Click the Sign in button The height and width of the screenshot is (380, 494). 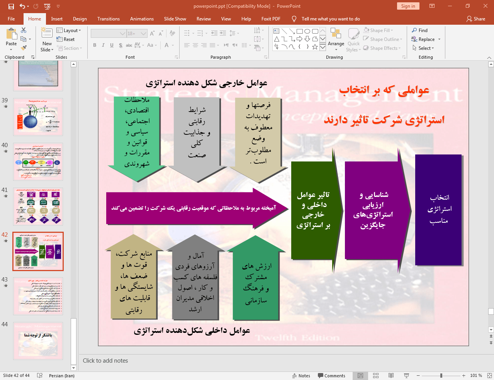408,6
